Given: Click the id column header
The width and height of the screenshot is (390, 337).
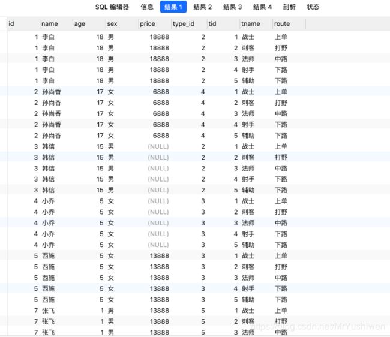Looking at the screenshot, I should (x=23, y=24).
